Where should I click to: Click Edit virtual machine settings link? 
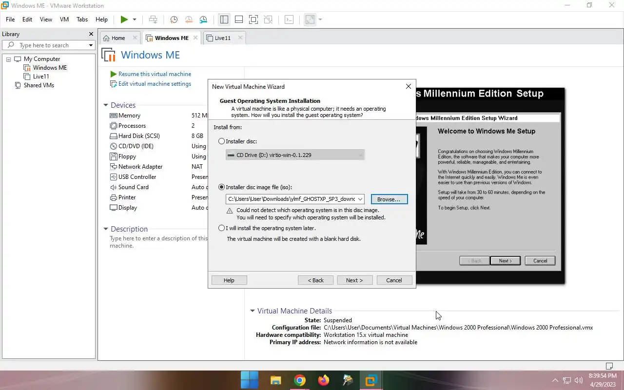[x=155, y=84]
